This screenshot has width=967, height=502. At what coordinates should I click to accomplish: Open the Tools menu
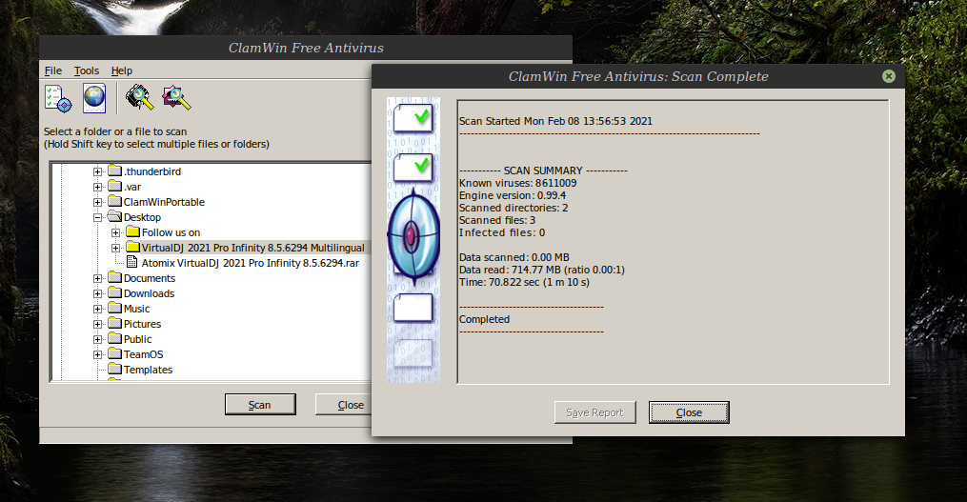pyautogui.click(x=87, y=70)
